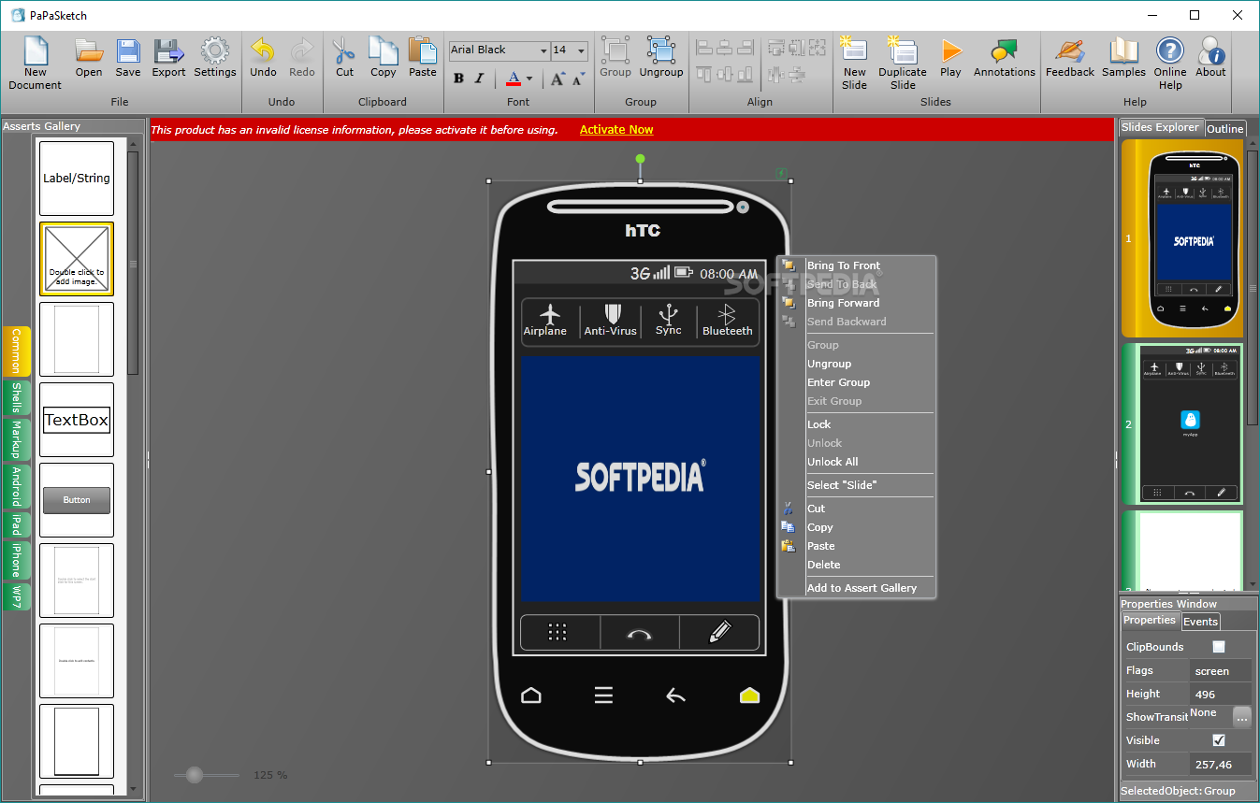Click Enter Group in the context menu
Screen dimensions: 1260x803
tap(838, 382)
